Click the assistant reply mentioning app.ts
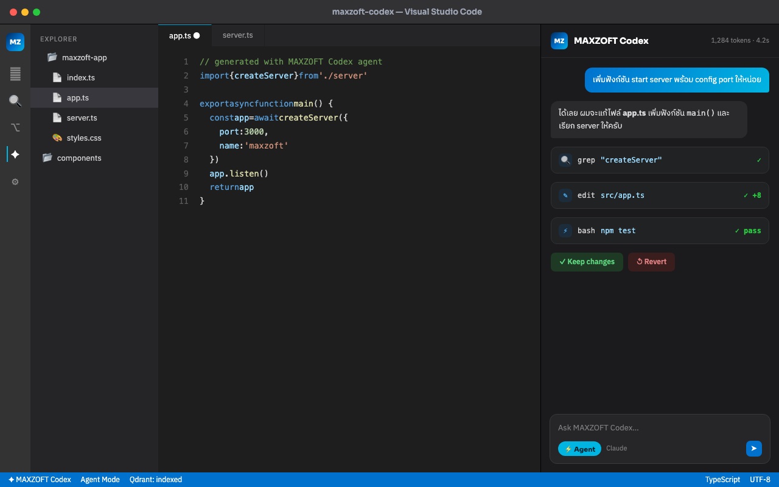The width and height of the screenshot is (779, 487). coord(649,119)
